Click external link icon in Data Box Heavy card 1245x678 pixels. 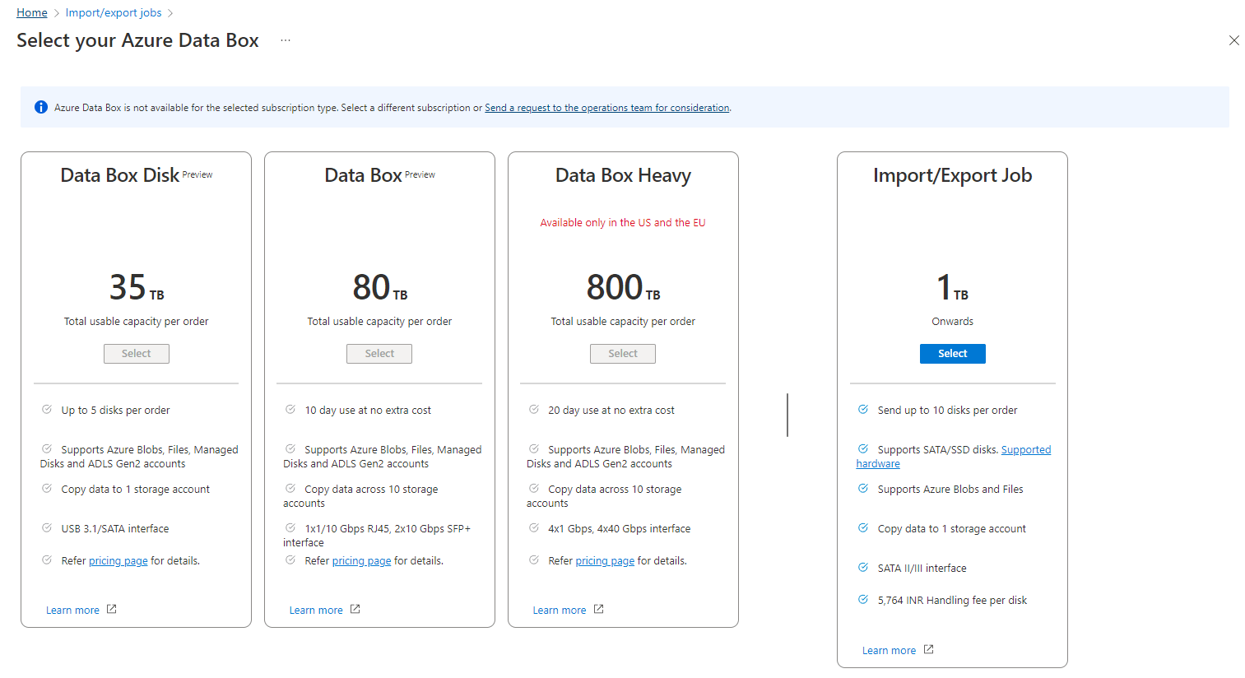tap(599, 610)
